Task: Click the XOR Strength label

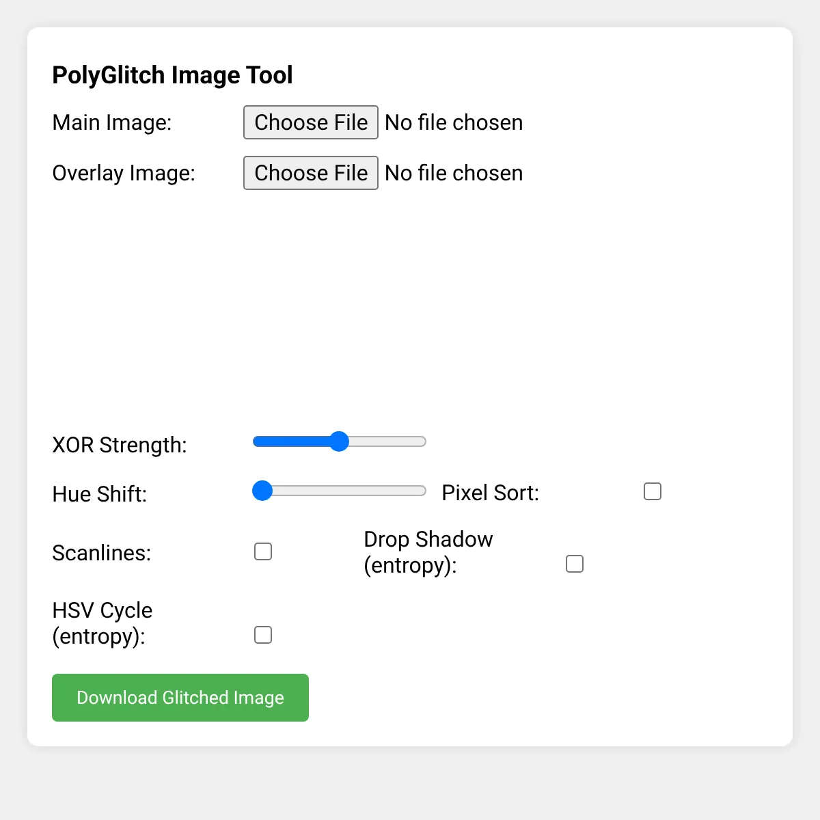Action: pyautogui.click(x=120, y=445)
